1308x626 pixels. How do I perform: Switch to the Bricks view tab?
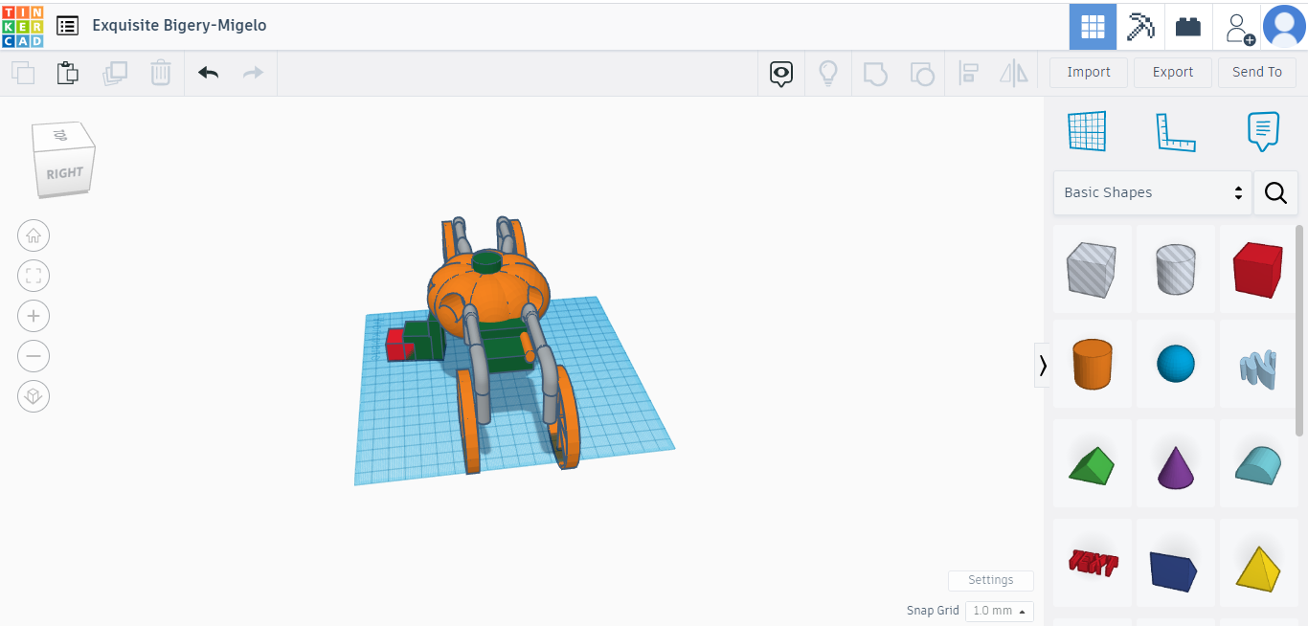point(1187,26)
